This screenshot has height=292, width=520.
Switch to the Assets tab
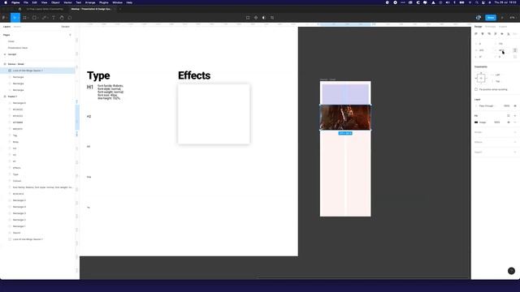[x=17, y=27]
